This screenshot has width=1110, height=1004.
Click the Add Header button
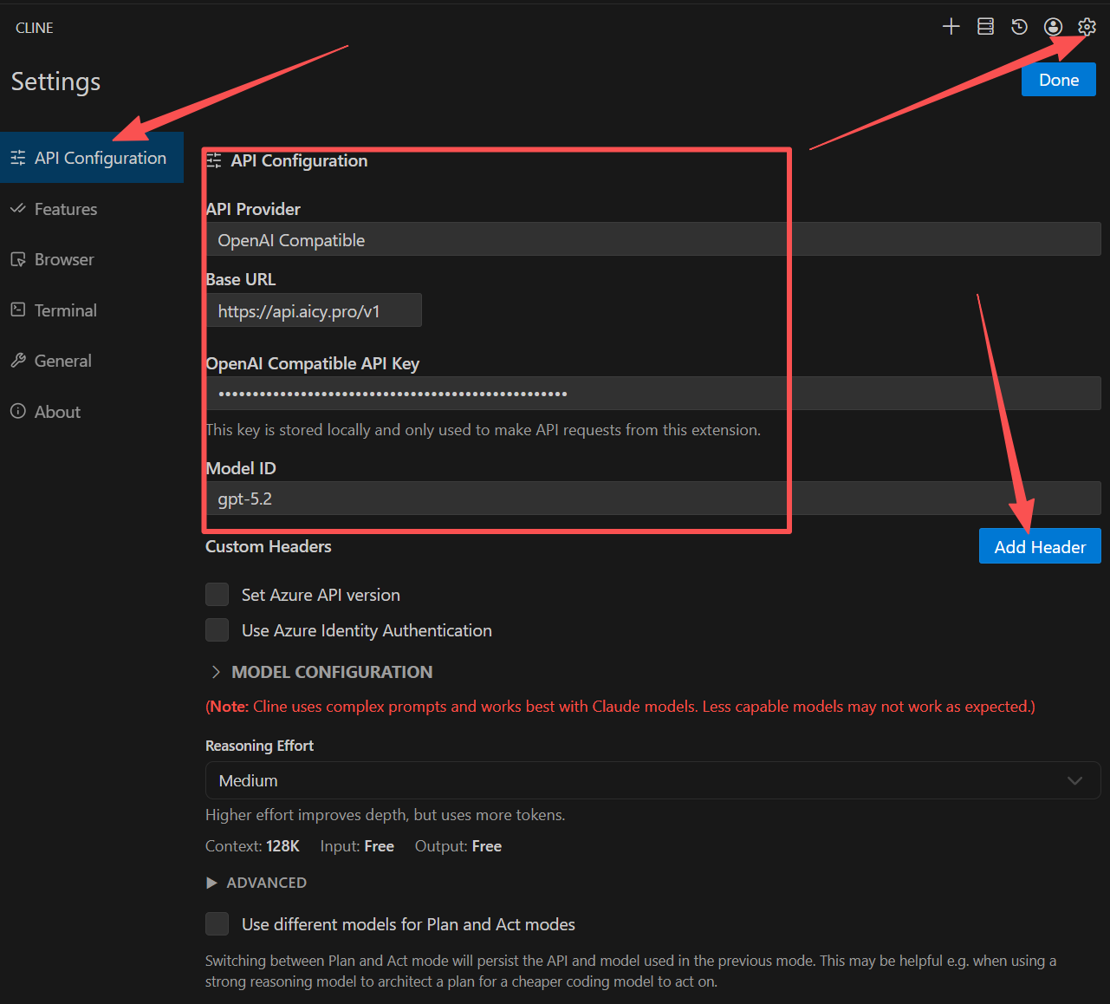[1039, 547]
